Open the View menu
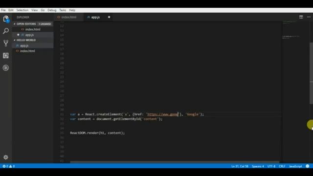 click(34, 10)
